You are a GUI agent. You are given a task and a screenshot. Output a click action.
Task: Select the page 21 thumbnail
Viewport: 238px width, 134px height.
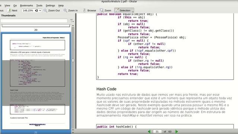[36, 82]
